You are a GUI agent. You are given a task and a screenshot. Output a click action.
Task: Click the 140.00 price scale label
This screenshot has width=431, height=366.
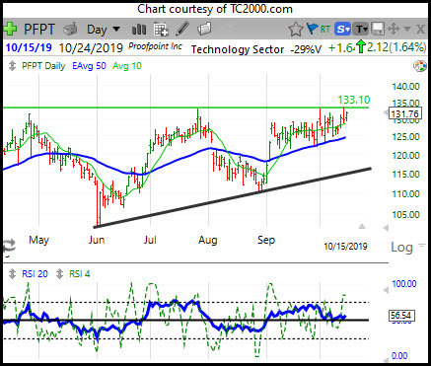405,87
